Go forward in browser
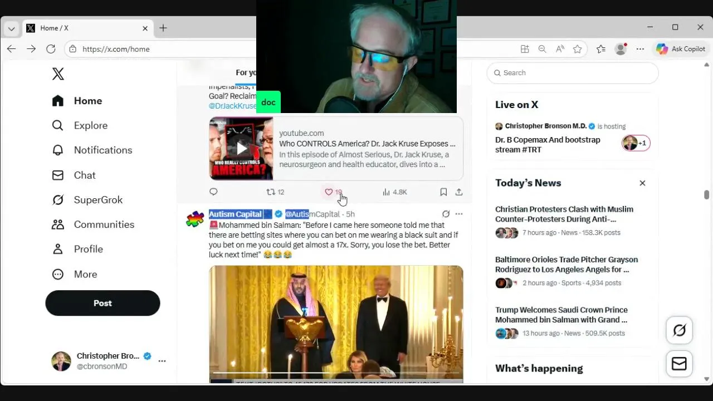 click(x=31, y=49)
